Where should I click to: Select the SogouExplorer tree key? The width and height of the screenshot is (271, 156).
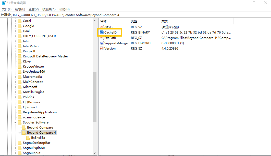click(x=34, y=148)
